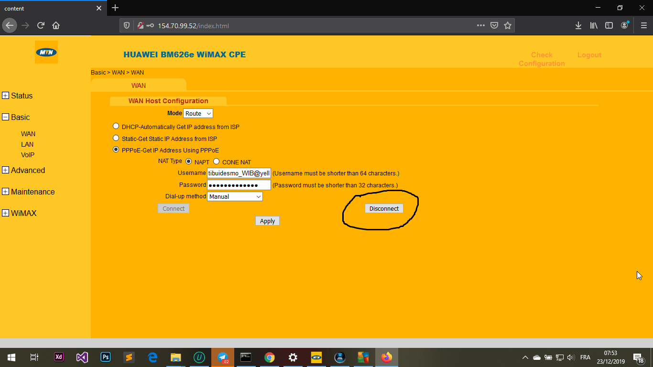653x367 pixels.
Task: Click the address bar URL 154.70.99.52
Action: 194,26
